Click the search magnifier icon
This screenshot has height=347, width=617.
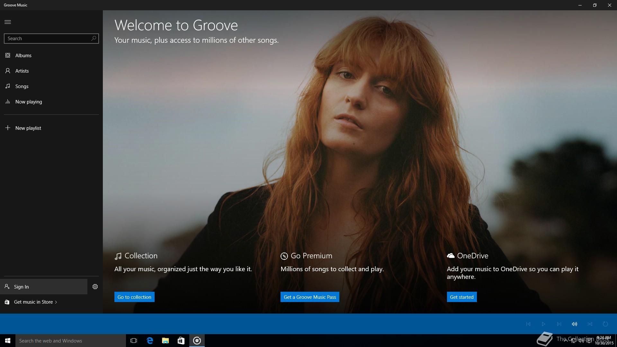point(94,38)
